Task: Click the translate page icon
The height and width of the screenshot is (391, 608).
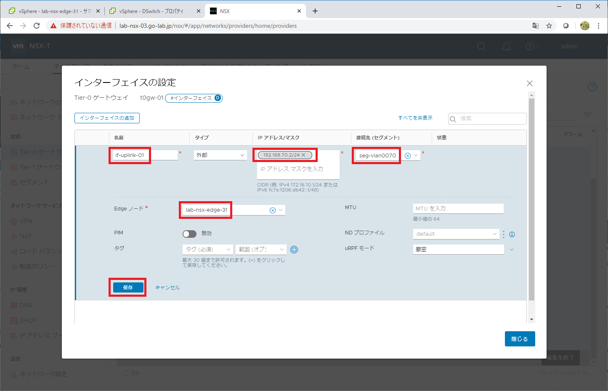Action: tap(536, 26)
